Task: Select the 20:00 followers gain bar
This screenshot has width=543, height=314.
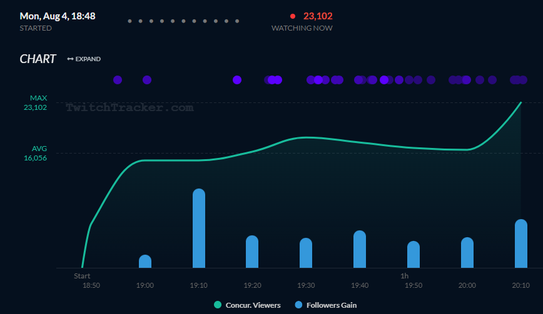Action: [x=467, y=253]
